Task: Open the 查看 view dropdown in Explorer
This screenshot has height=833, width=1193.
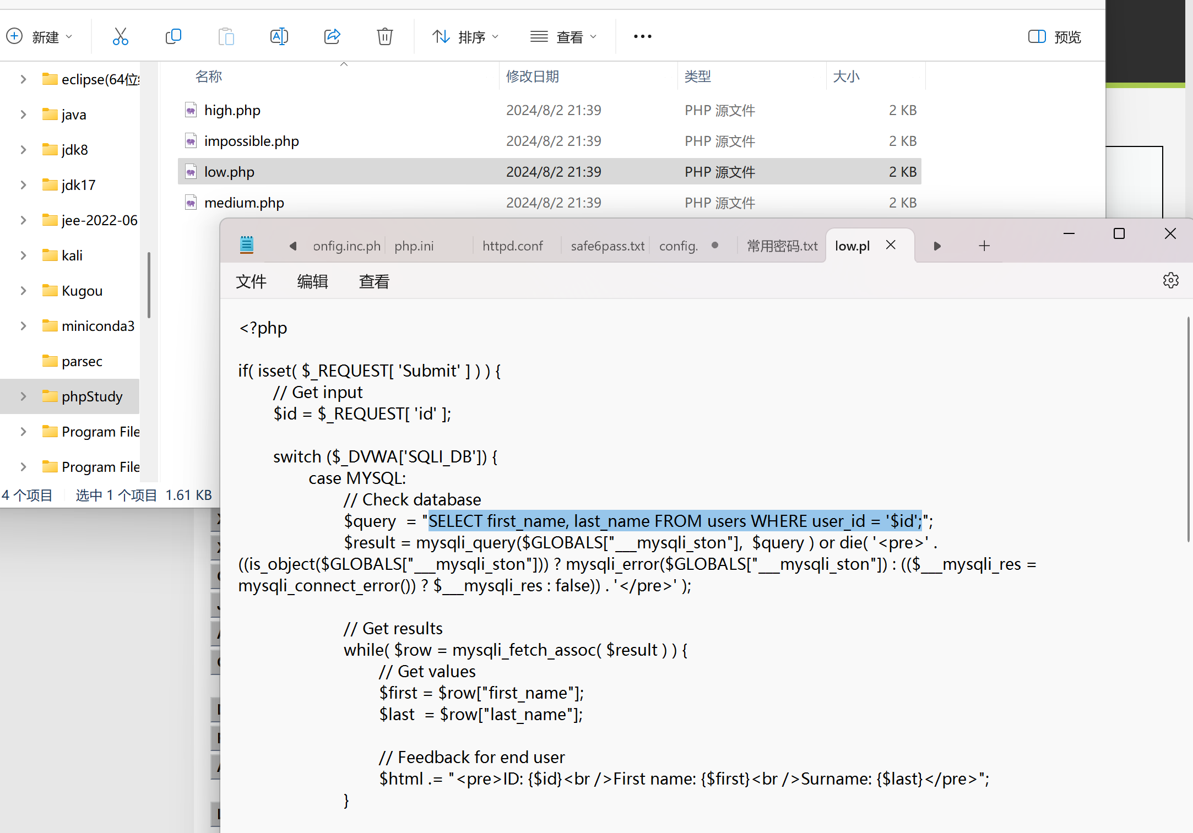Action: coord(563,37)
